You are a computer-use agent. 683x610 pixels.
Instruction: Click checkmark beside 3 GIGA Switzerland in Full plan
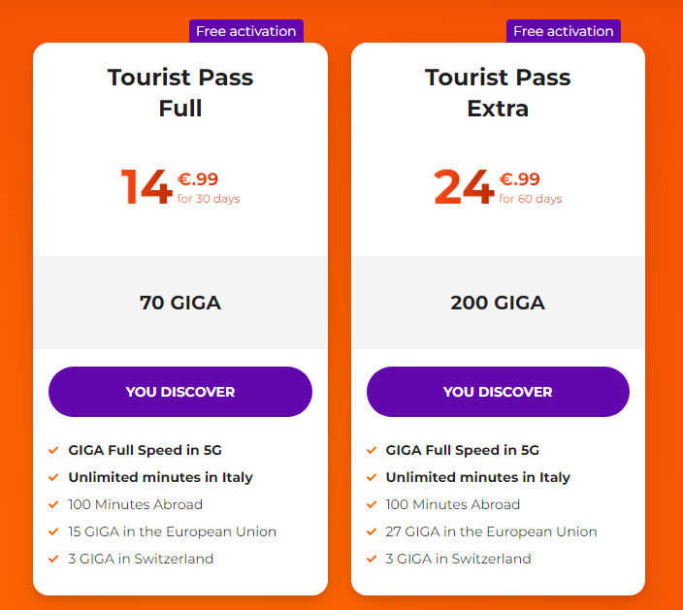click(53, 559)
